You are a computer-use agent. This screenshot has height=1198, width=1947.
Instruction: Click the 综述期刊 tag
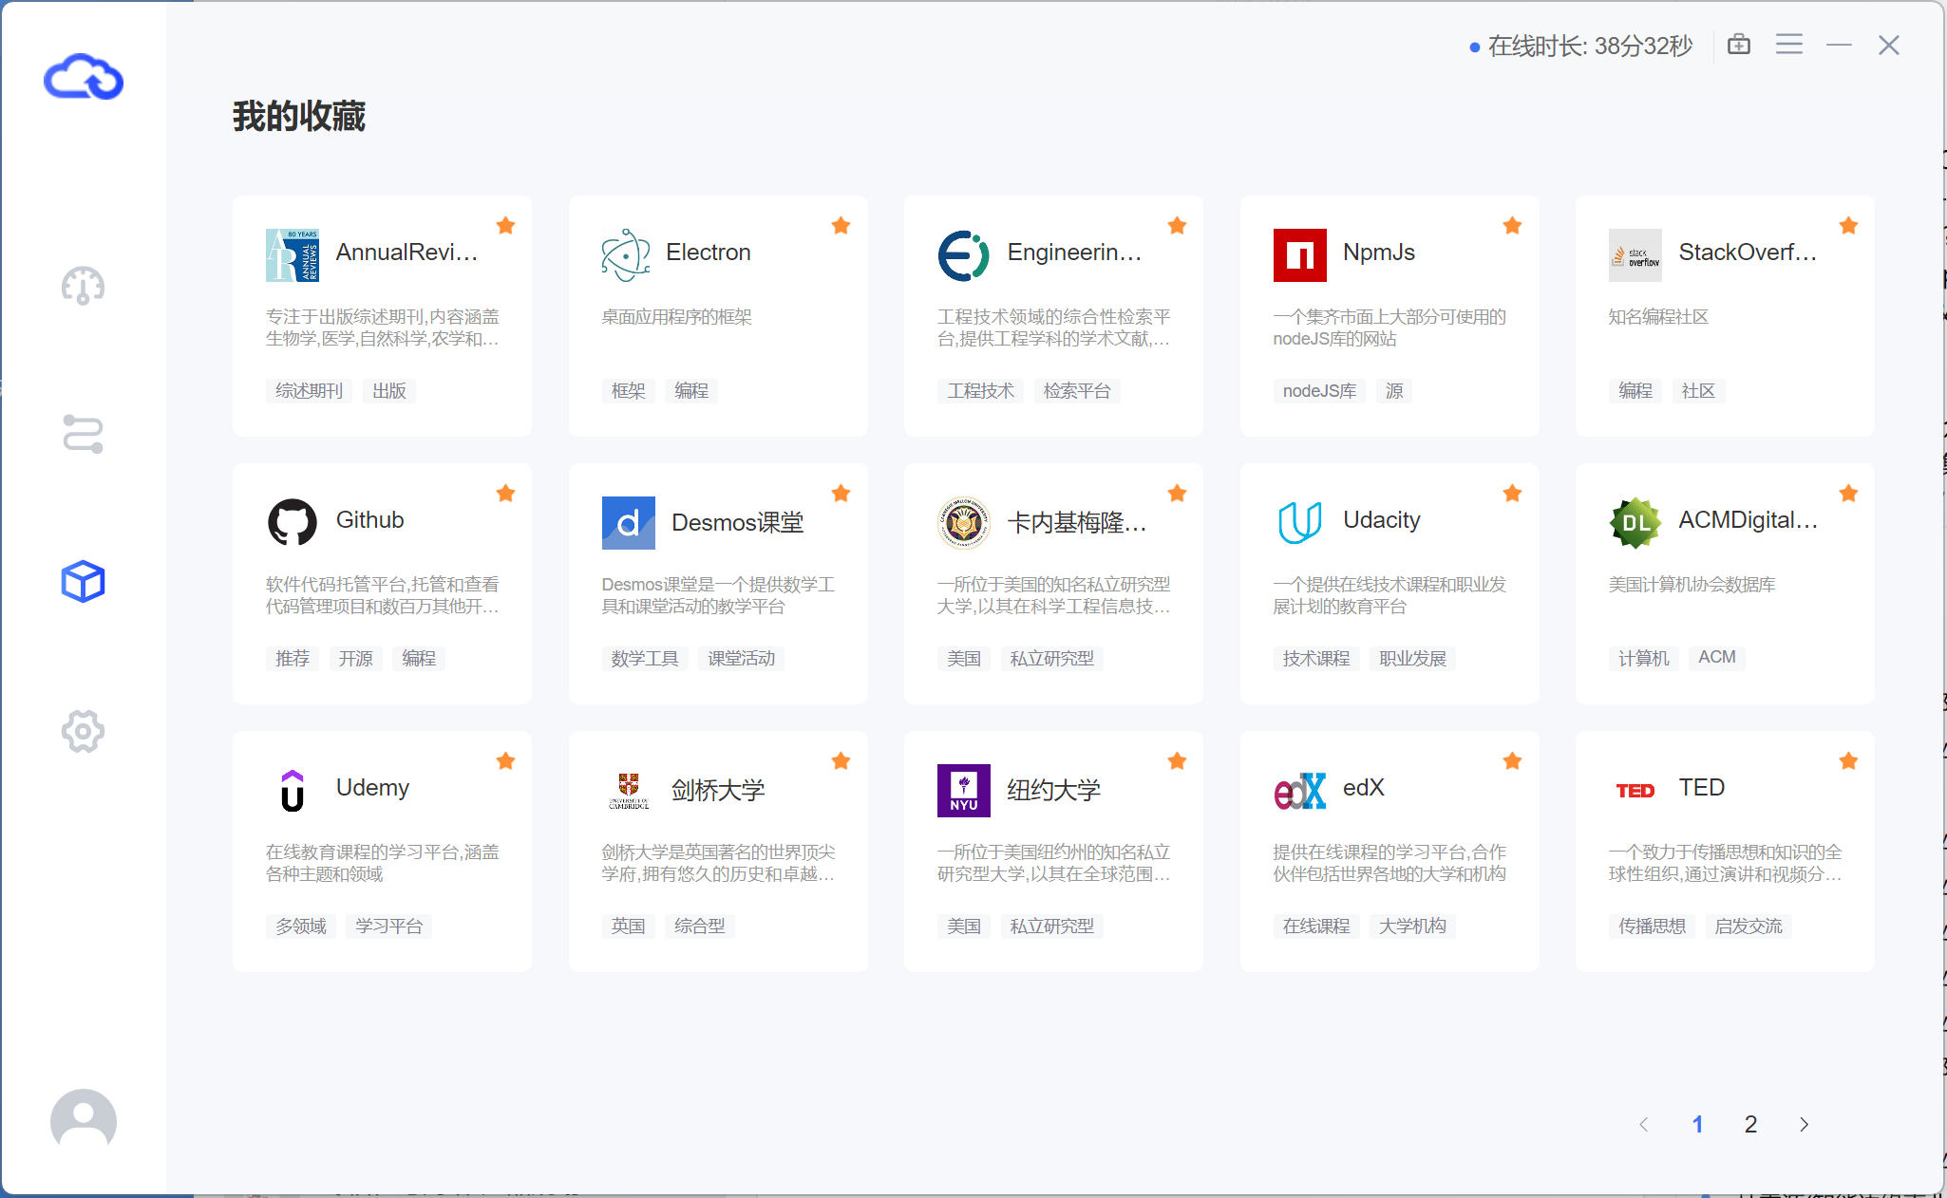[309, 390]
